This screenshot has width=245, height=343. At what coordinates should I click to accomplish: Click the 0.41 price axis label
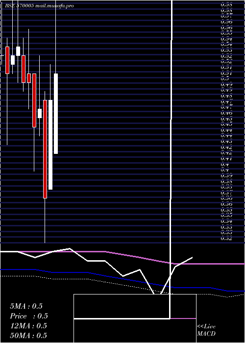pyautogui.click(x=226, y=158)
